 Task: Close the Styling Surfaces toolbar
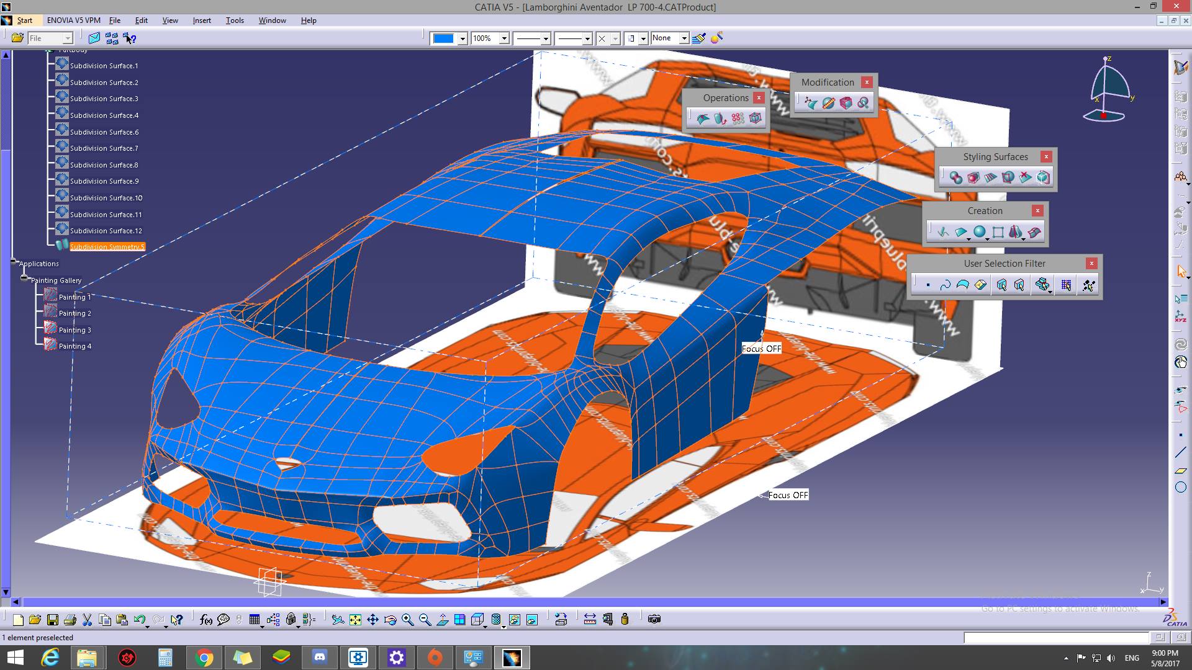click(x=1046, y=156)
